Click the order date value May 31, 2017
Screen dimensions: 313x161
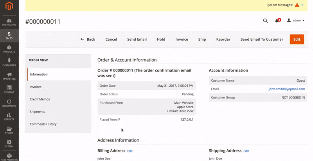(x=175, y=86)
